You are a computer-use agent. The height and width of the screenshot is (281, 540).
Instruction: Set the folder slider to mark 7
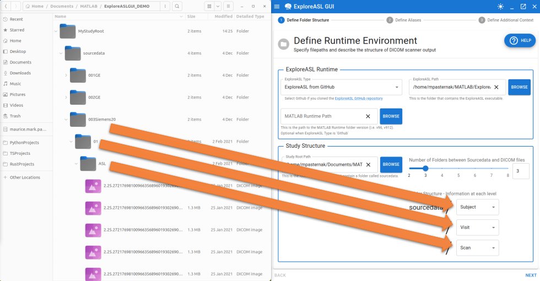(492, 169)
